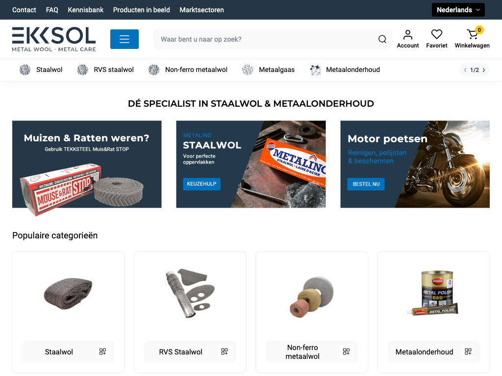Open the Account icon
This screenshot has width=502, height=376.
407,39
